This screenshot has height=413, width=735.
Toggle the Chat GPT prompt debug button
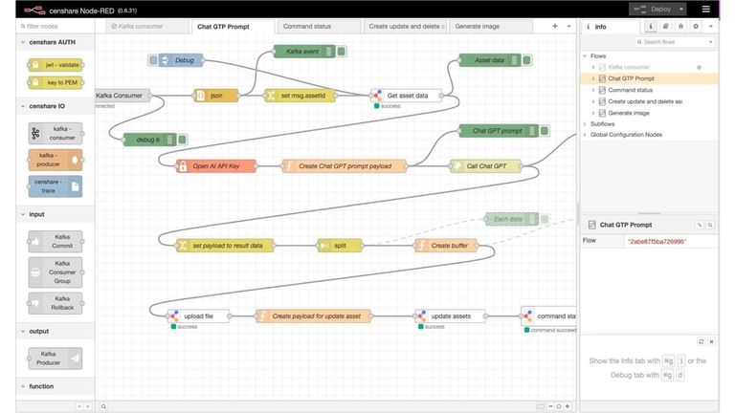point(545,131)
